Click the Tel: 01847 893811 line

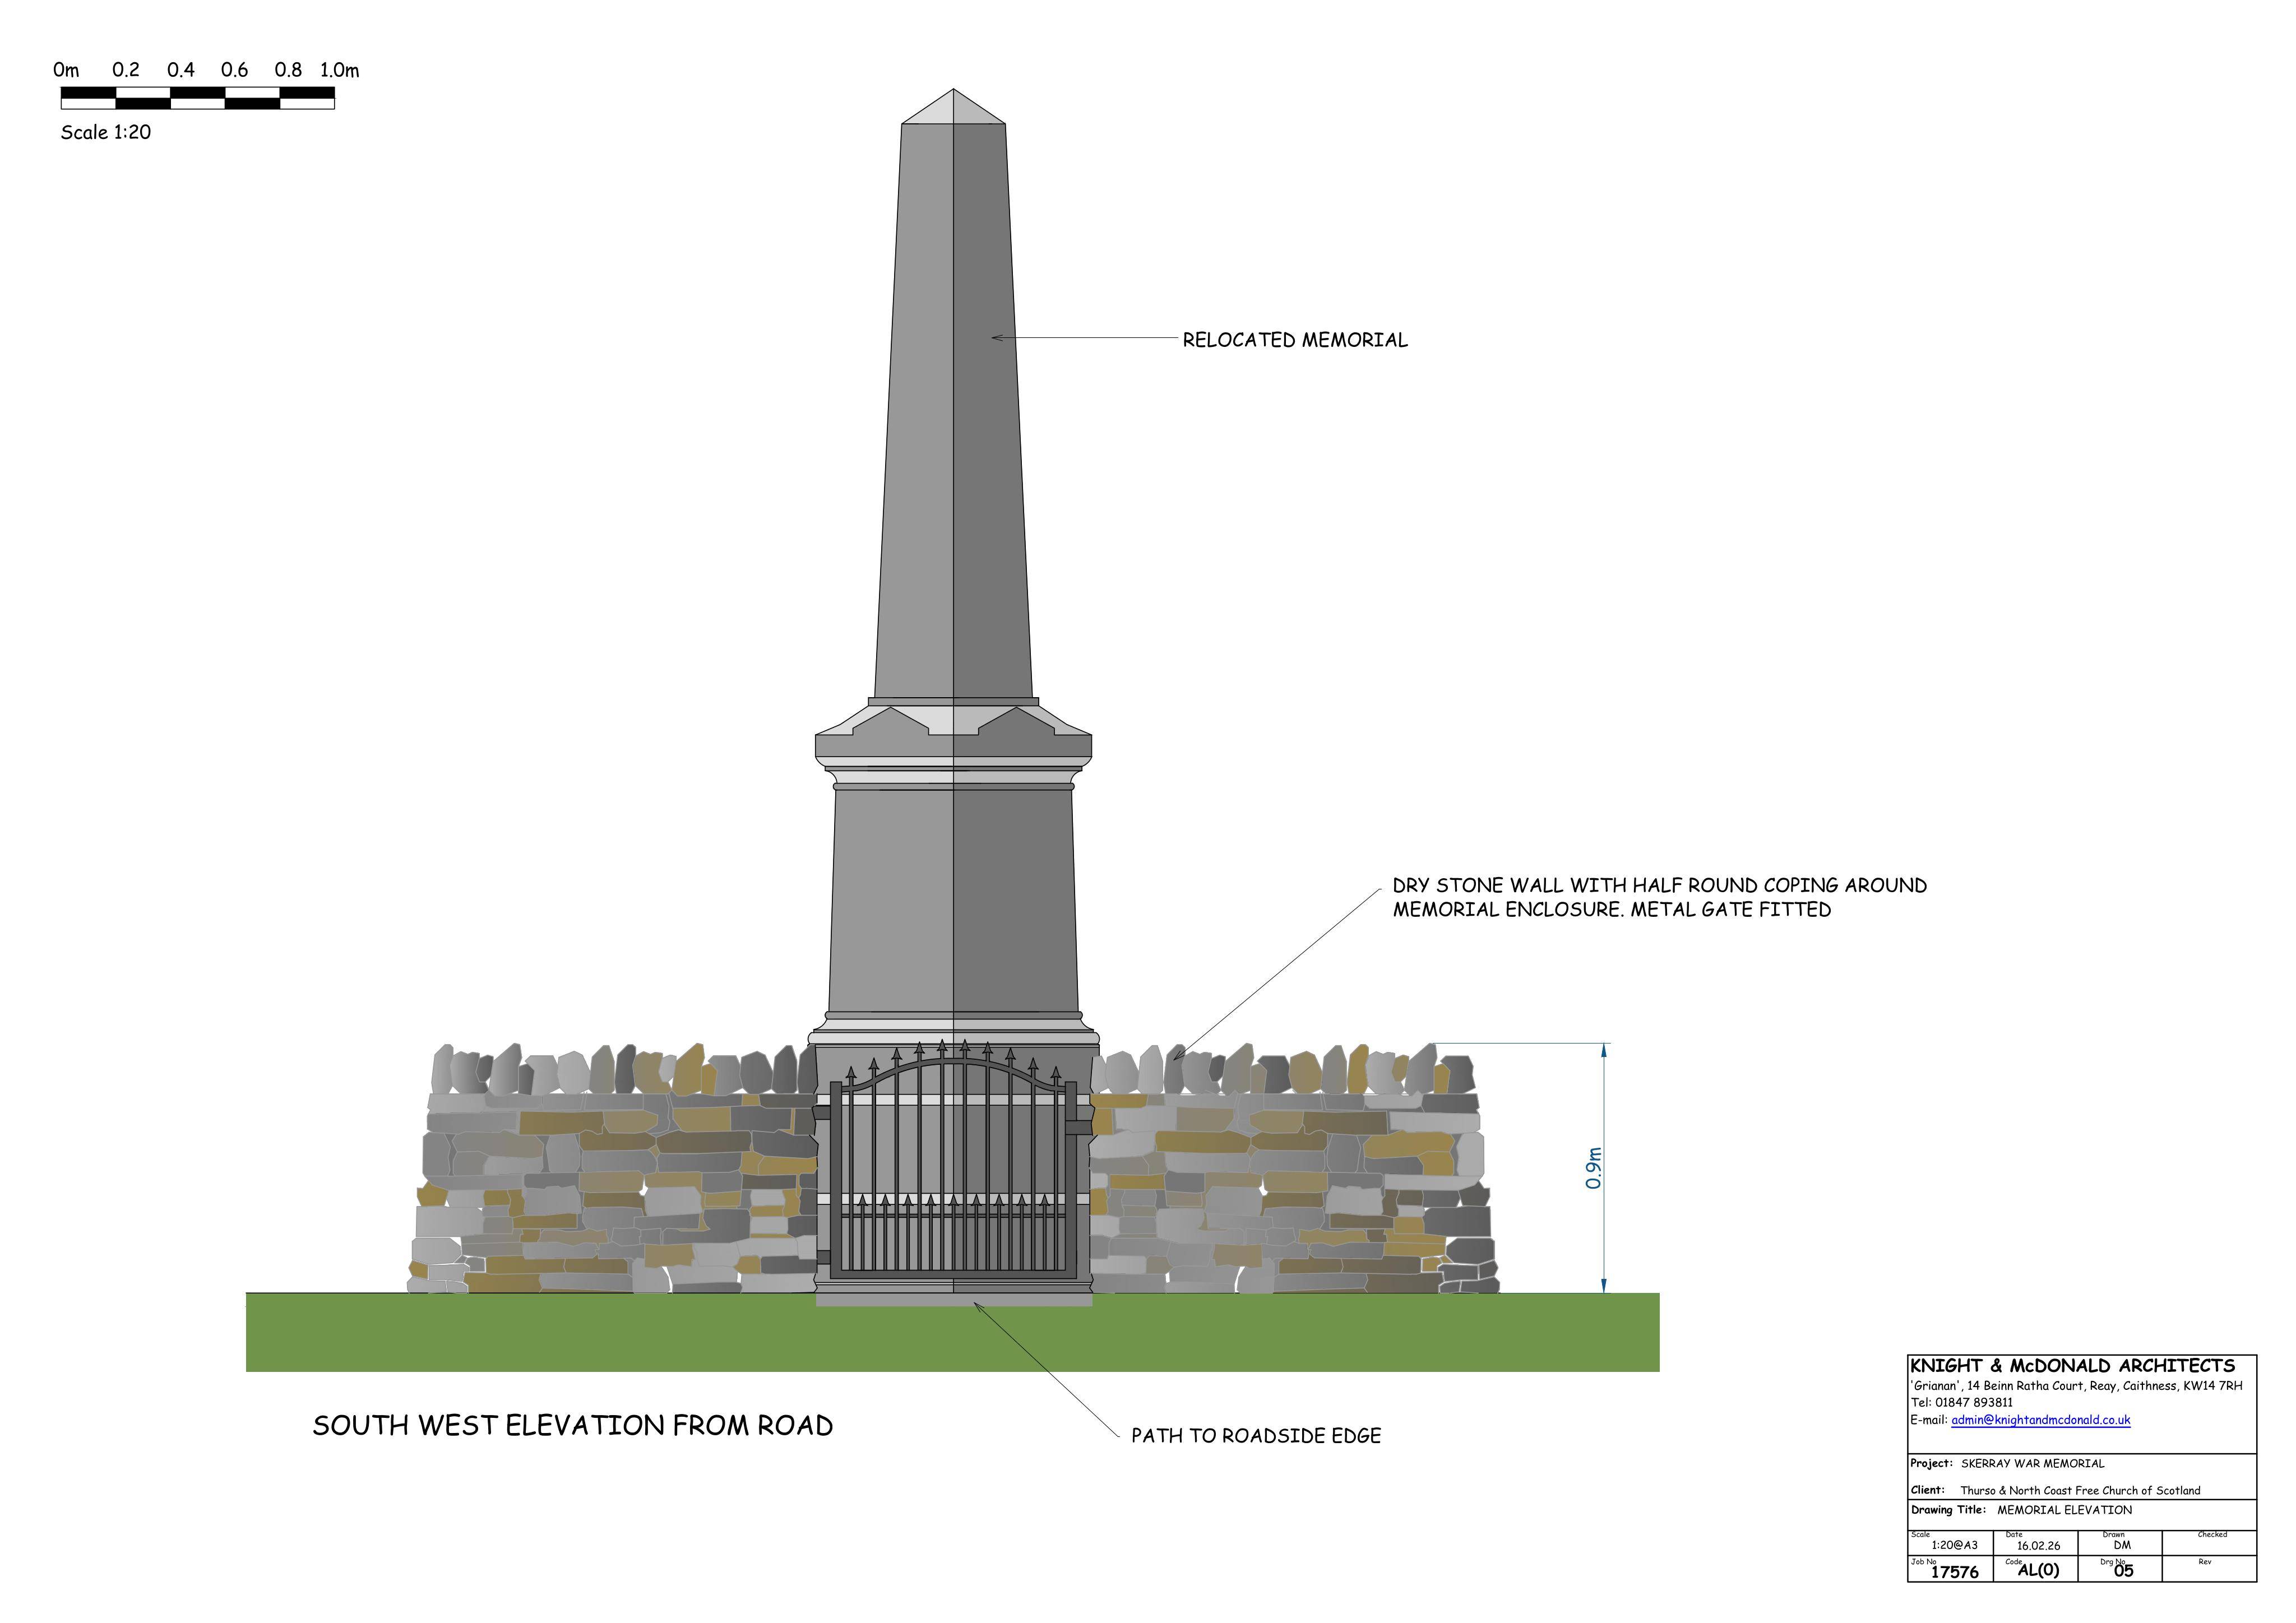1961,1403
